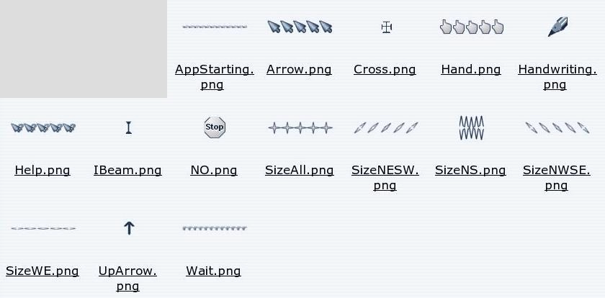Screen dimensions: 605x298
Task: Select the Cross cursor thumbnail
Action: pos(387,27)
